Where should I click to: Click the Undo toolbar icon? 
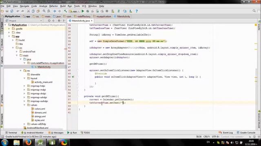[x=18, y=11]
